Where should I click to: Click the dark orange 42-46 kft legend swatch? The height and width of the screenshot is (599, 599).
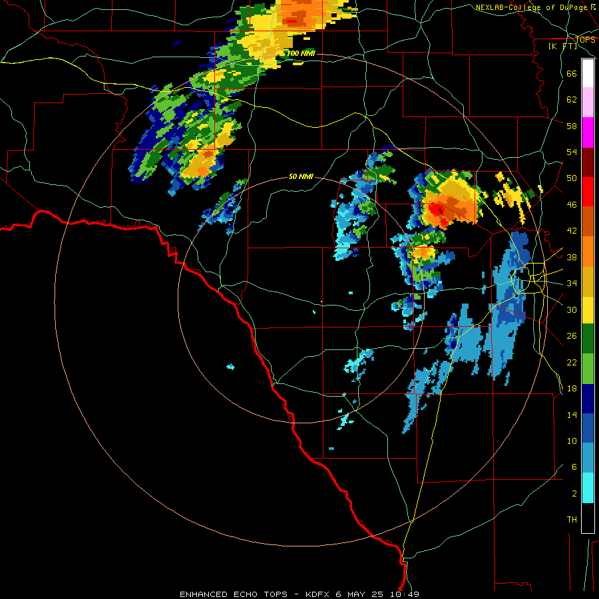(588, 222)
